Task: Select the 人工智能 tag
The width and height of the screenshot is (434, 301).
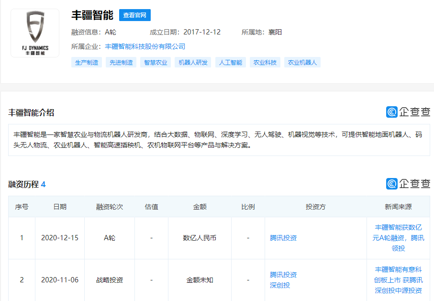Action: click(231, 62)
